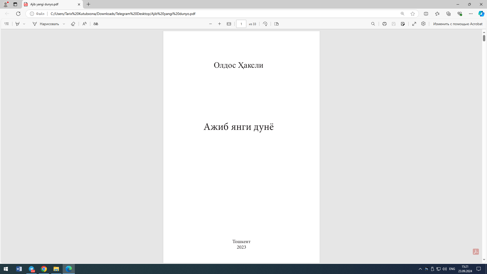This screenshot has height=274, width=487.
Task: Open a new browser tab
Action: point(89,4)
